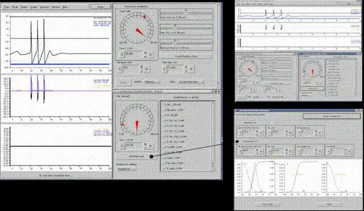This screenshot has width=364, height=211.
Task: Click the stepper arrows of the fourth Inactivation field
Action: click(345, 151)
